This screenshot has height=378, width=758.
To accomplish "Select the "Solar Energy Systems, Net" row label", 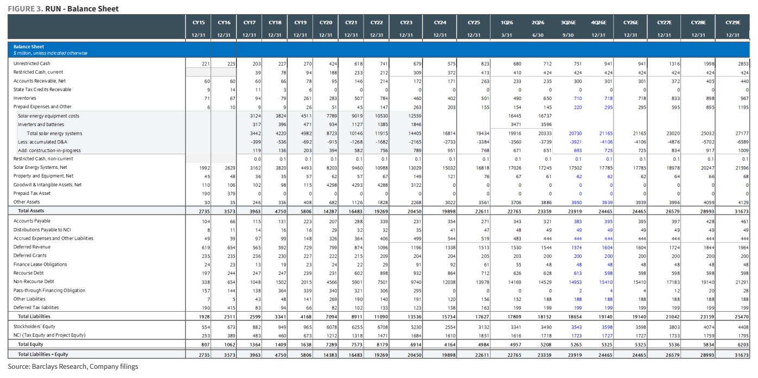I will coord(40,167).
